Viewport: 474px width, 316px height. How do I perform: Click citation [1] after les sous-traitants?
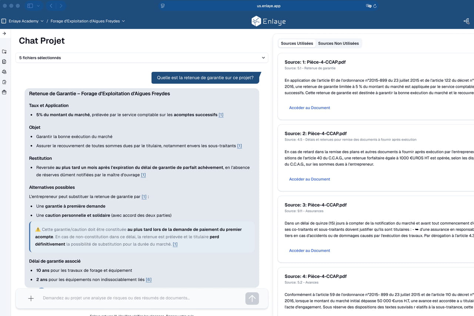click(x=240, y=146)
